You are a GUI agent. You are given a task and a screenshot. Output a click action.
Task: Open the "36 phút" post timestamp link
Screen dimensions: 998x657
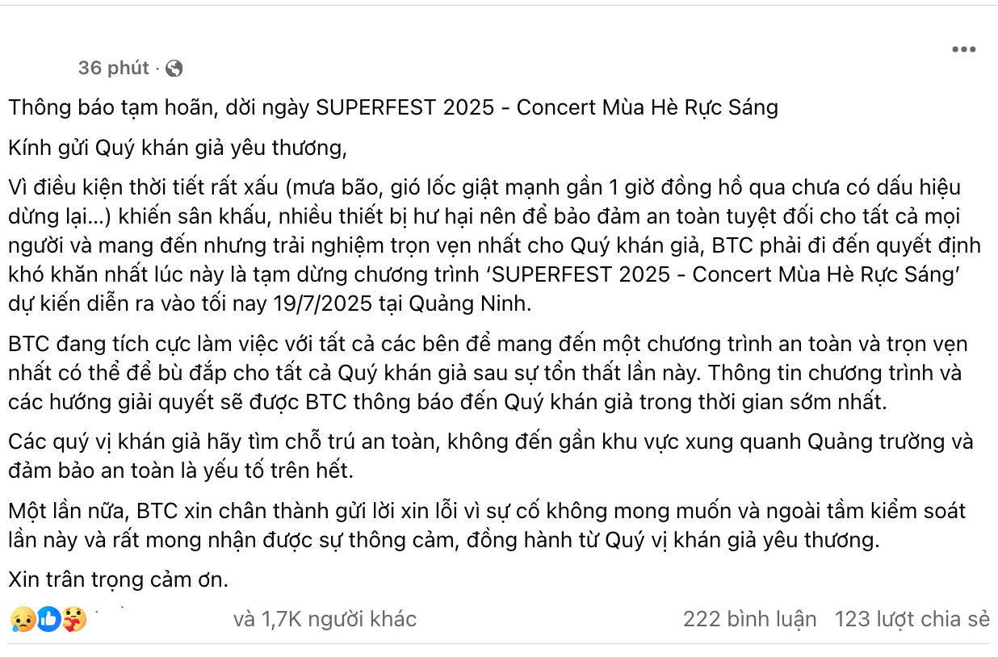(113, 69)
